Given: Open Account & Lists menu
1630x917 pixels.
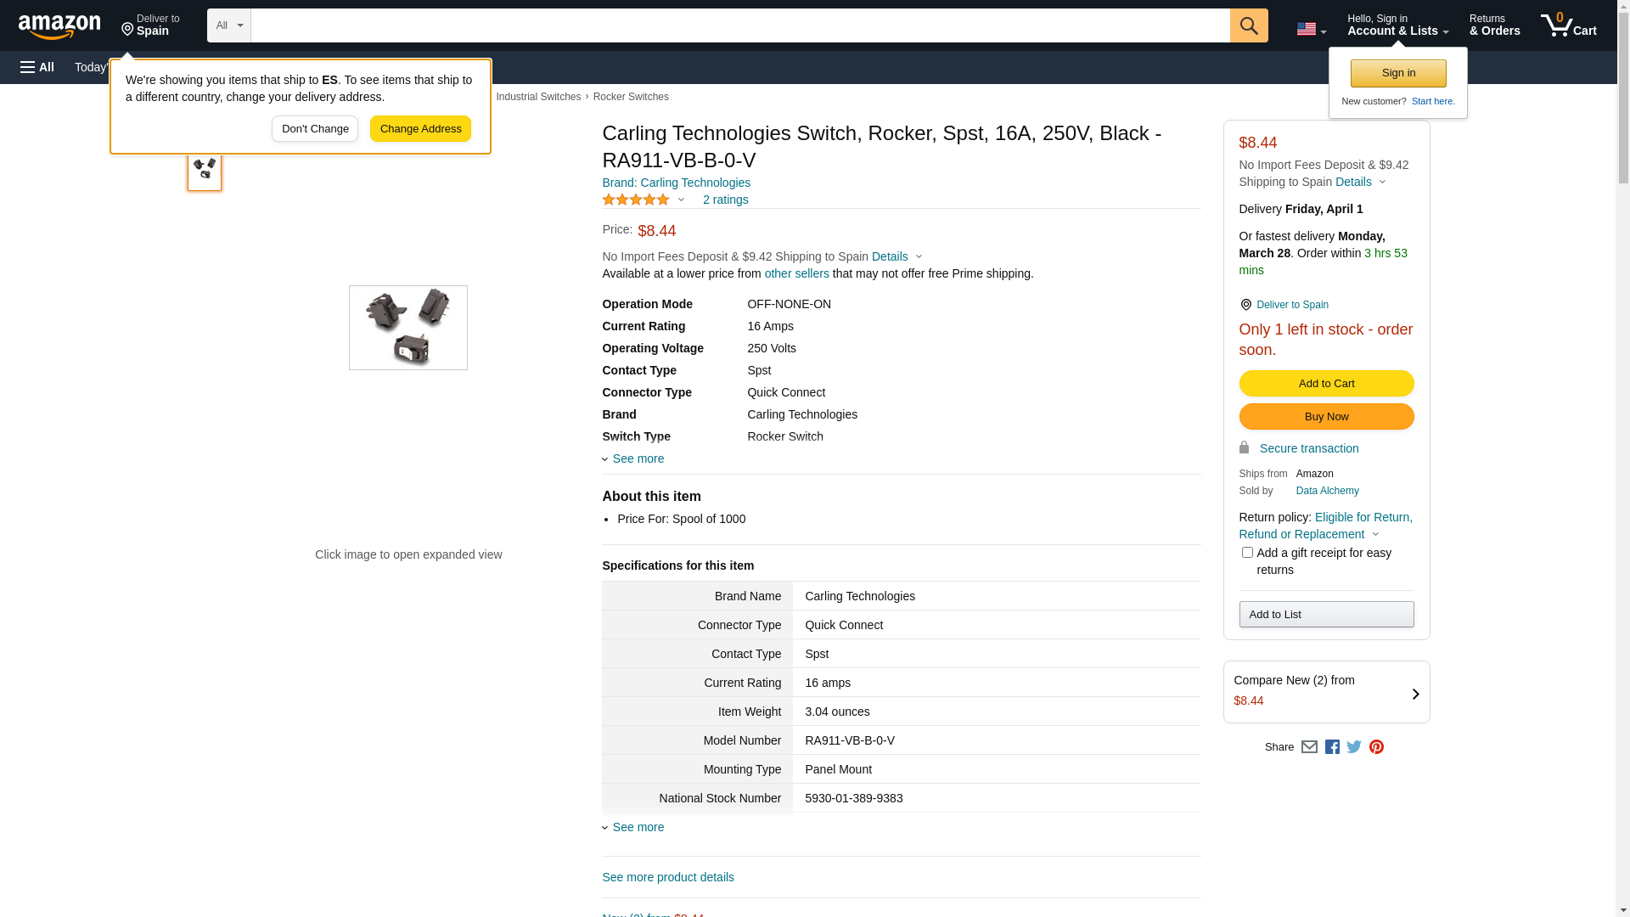Looking at the screenshot, I should click(1397, 25).
